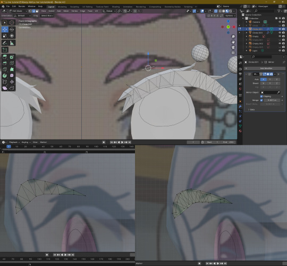The image size is (287, 266).
Task: Open the Drag Select Box dropdown
Action: click(47, 16)
